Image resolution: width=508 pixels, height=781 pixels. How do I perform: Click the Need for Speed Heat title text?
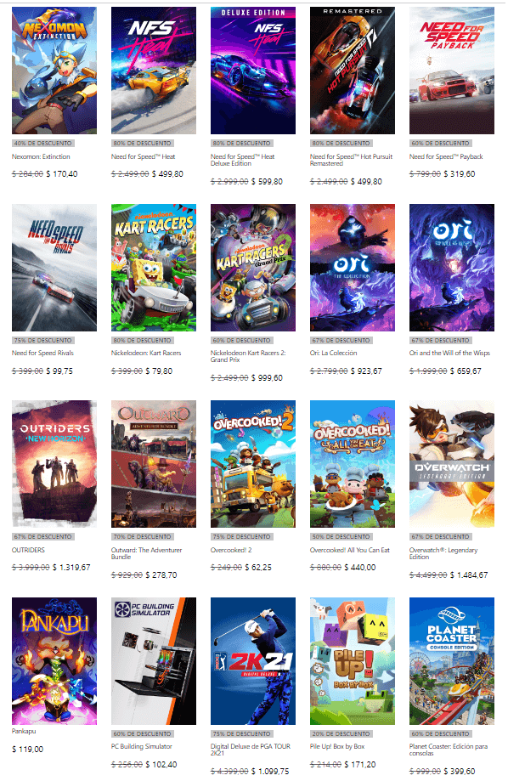click(143, 156)
